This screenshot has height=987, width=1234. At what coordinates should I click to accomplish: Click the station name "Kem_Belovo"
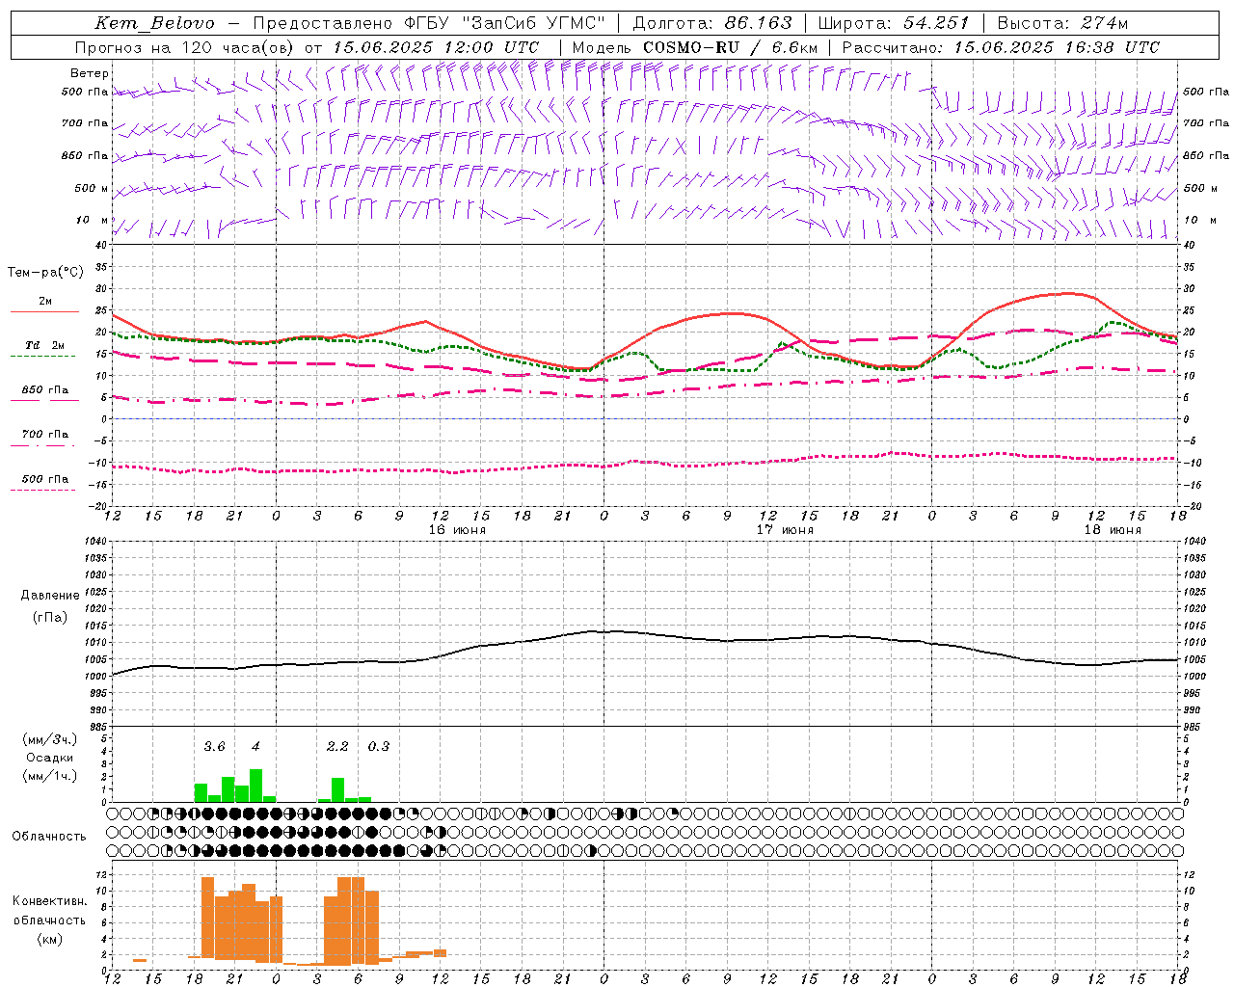tap(155, 23)
